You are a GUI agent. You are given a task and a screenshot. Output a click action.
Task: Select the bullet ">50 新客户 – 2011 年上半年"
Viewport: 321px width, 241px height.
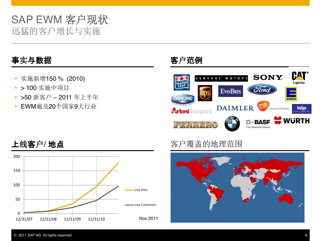pyautogui.click(x=60, y=97)
